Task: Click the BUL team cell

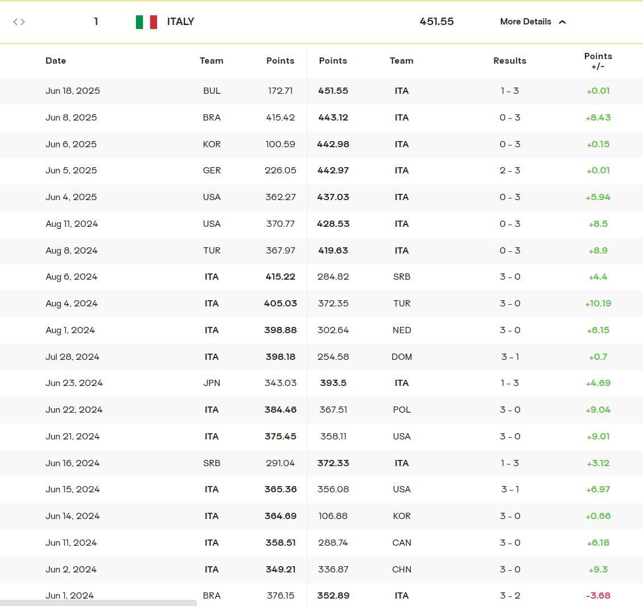Action: point(212,91)
